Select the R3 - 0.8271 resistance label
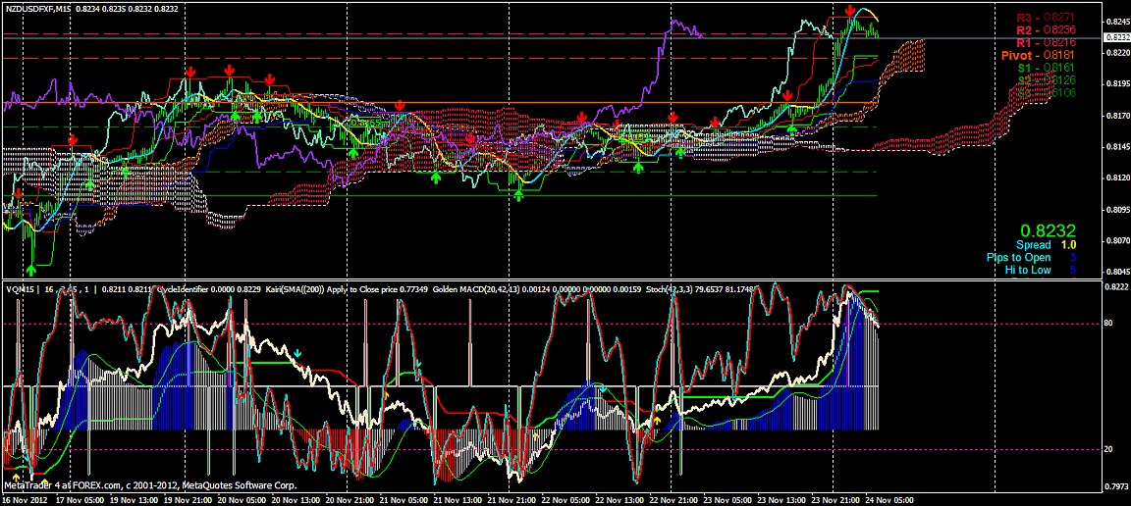The width and height of the screenshot is (1131, 506). pos(1046,18)
